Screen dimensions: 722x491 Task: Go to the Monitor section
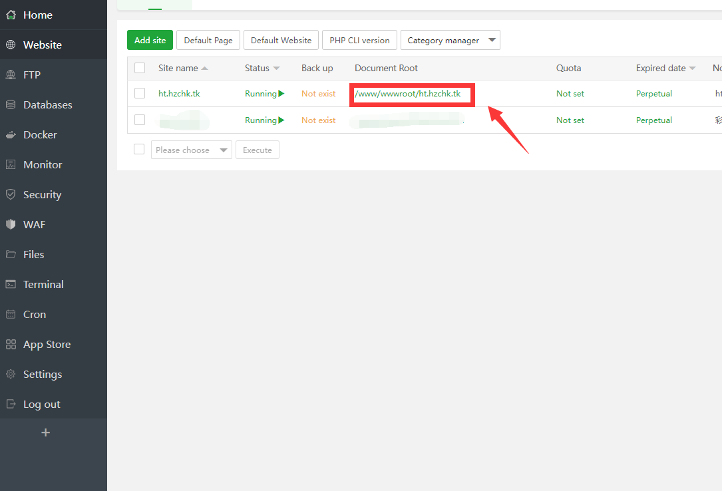click(x=43, y=164)
